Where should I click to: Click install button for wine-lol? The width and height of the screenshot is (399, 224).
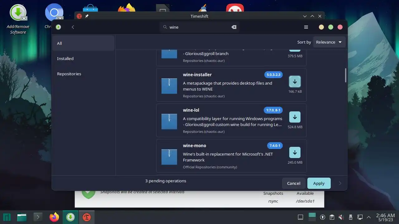coord(295,117)
